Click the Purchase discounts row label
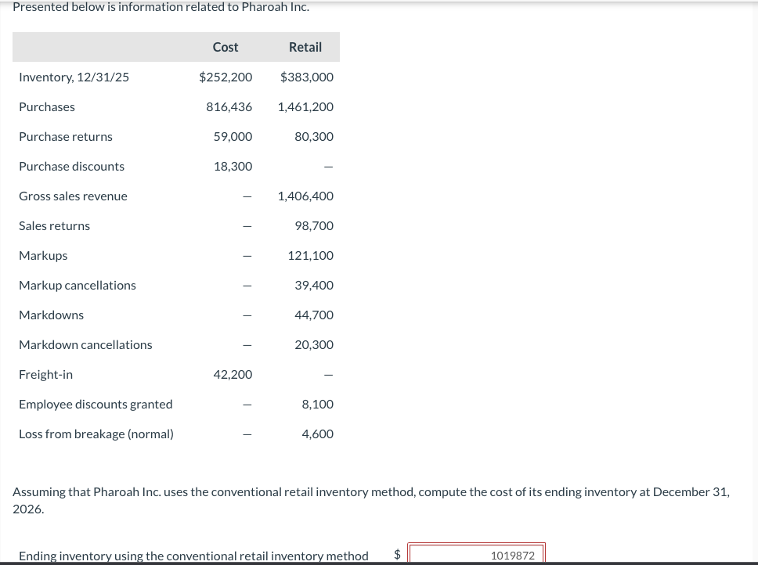The width and height of the screenshot is (758, 565). pyautogui.click(x=71, y=167)
